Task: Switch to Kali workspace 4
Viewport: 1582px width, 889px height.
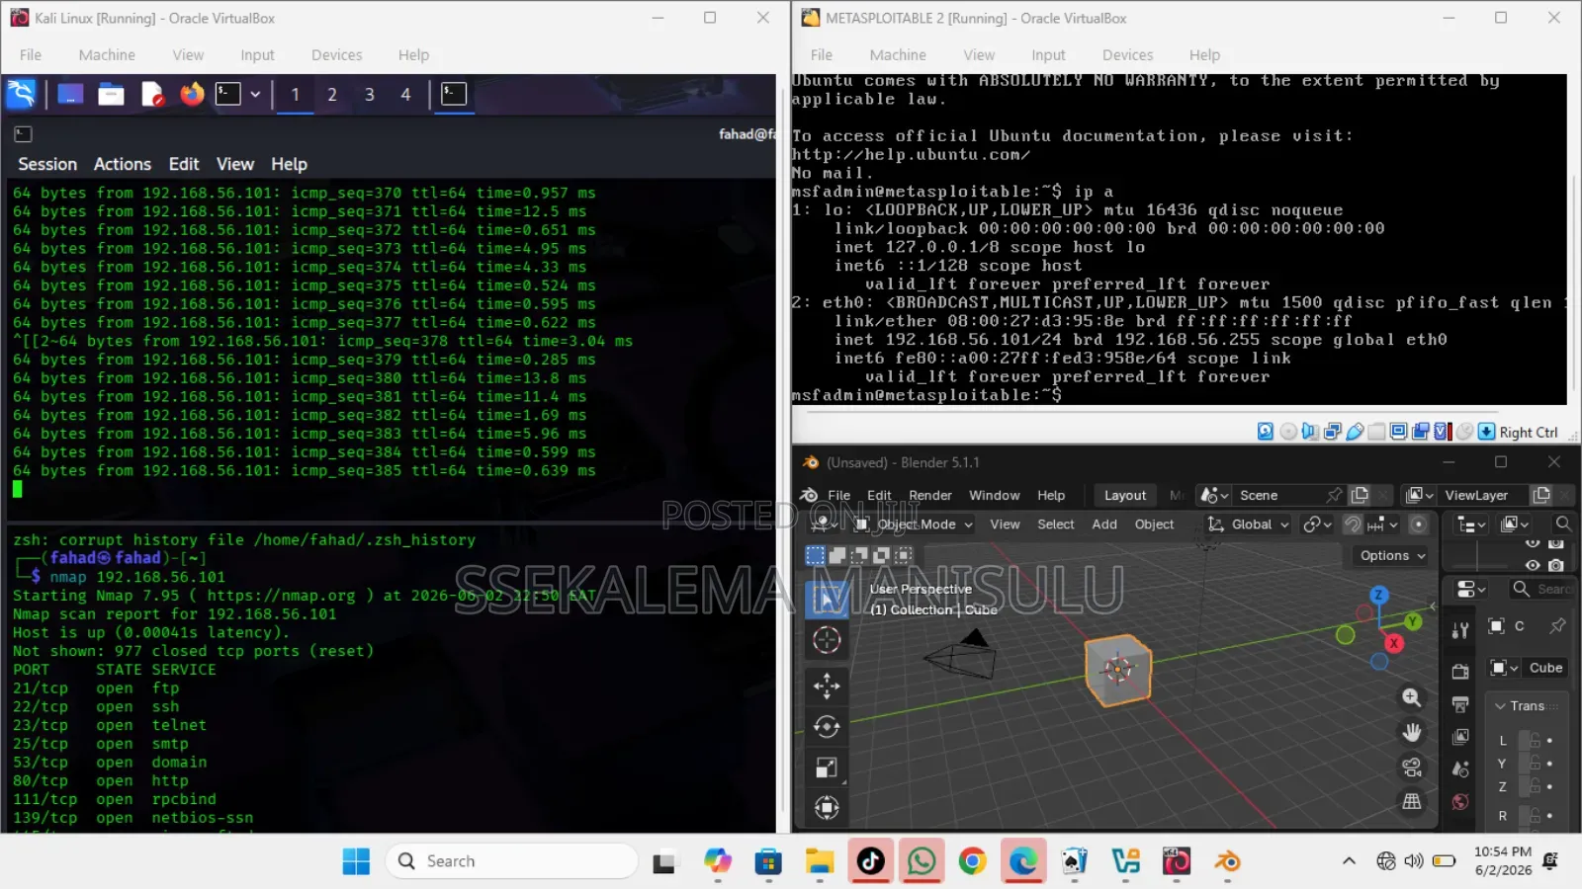Action: coord(405,95)
